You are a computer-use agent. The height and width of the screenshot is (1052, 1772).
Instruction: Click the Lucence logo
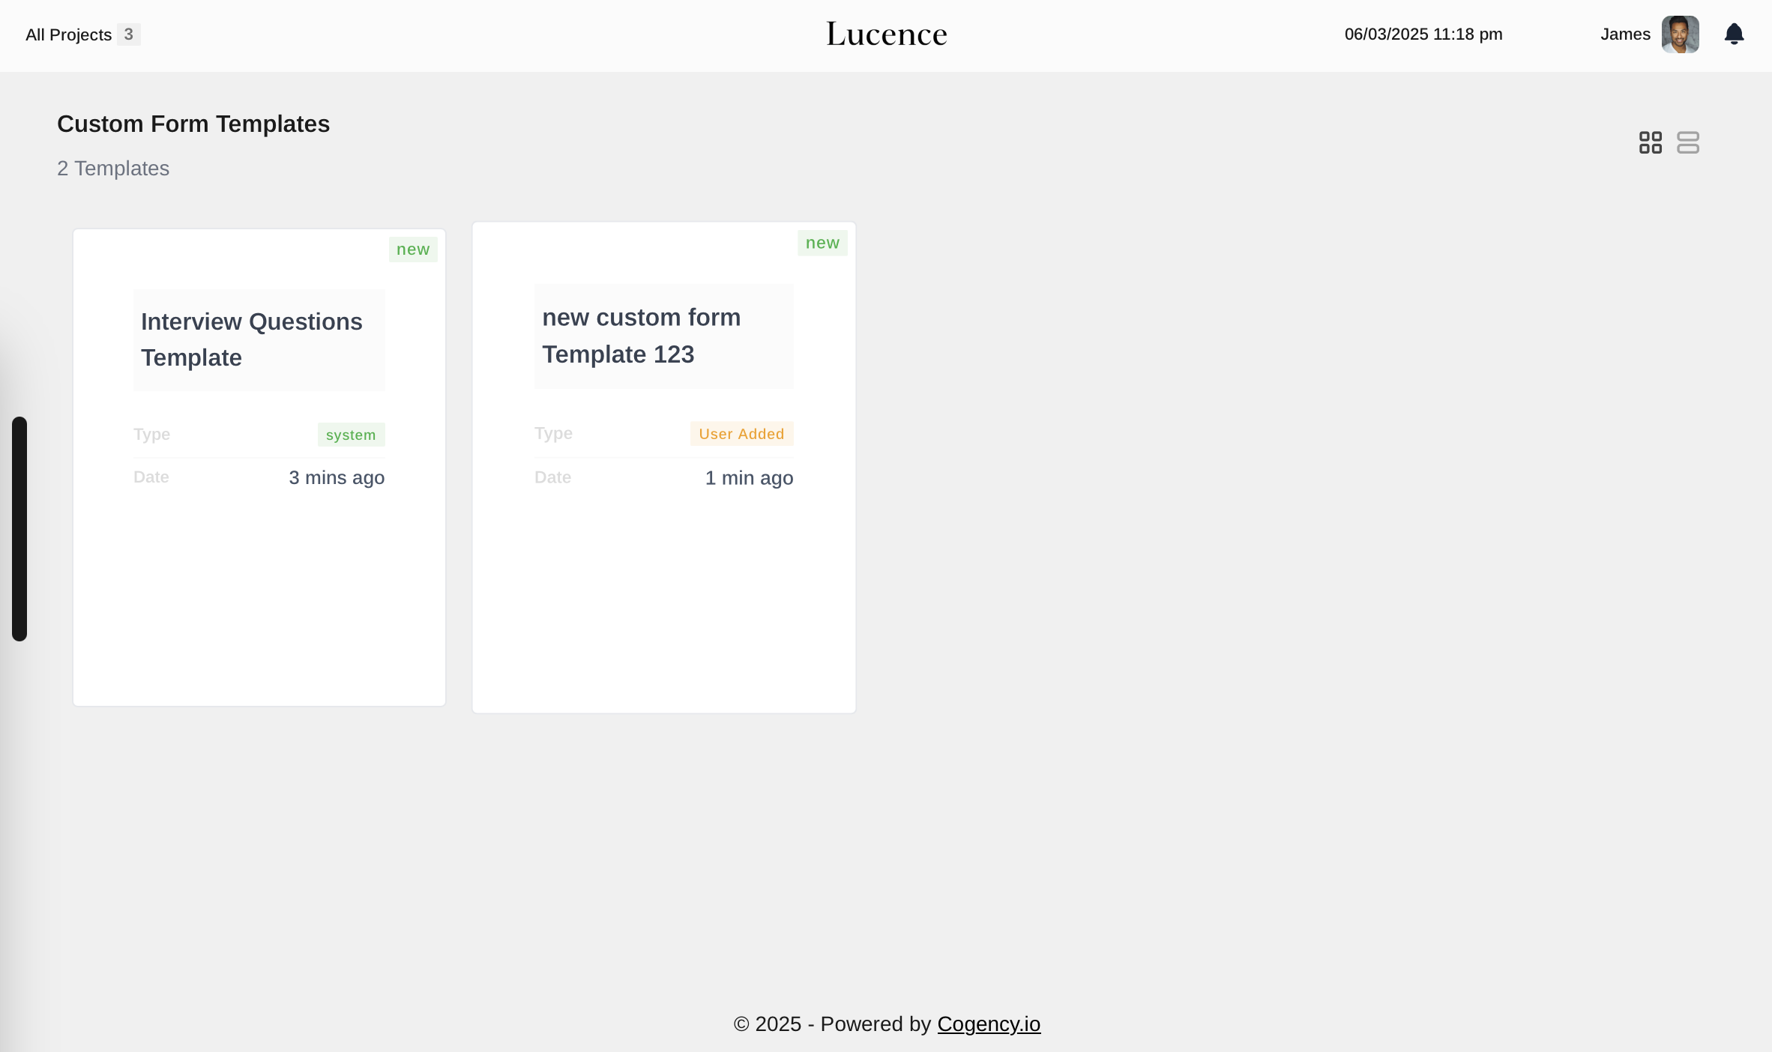(886, 34)
